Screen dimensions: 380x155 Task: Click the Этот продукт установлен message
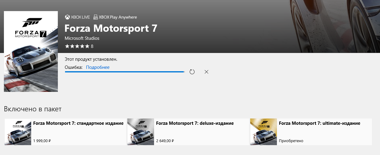[x=91, y=59]
